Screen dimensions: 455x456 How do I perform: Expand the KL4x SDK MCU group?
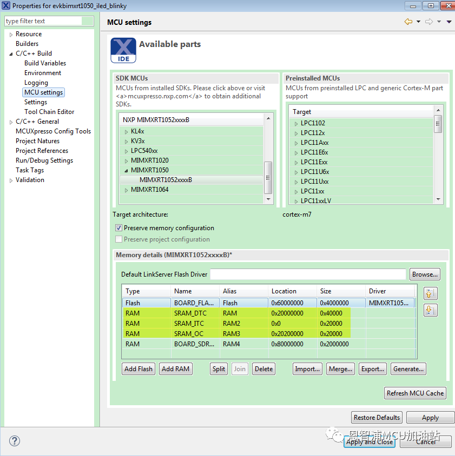tap(126, 132)
